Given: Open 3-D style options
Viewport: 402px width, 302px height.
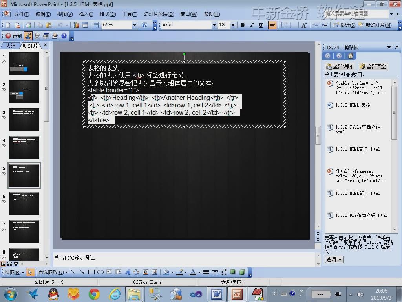Looking at the screenshot, I should pyautogui.click(x=242, y=272).
